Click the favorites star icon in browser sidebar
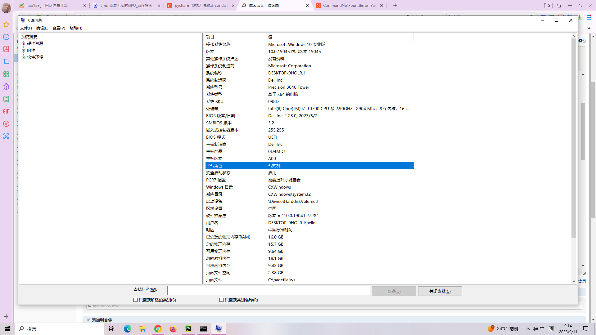Viewport: 596px width, 335px height. 6,25
